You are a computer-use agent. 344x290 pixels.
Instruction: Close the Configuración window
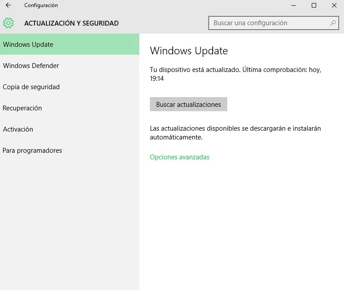334,5
